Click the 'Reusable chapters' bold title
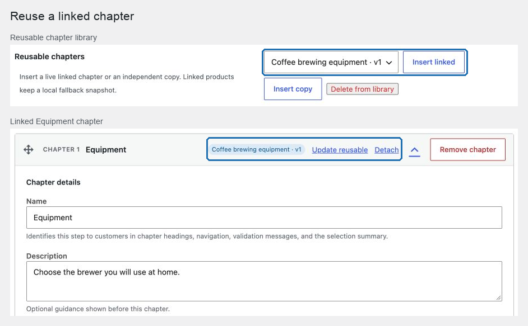This screenshot has width=528, height=326. pyautogui.click(x=49, y=56)
